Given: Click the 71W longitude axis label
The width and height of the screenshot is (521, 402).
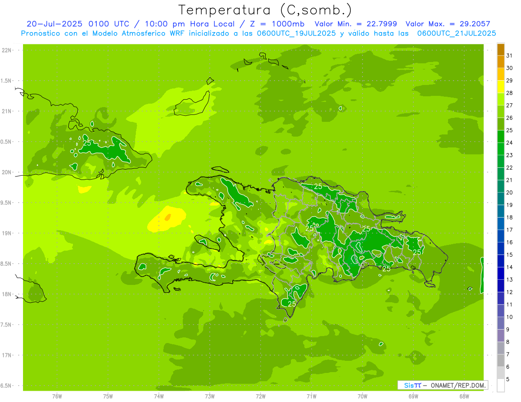Looking at the screenshot, I should (311, 396).
